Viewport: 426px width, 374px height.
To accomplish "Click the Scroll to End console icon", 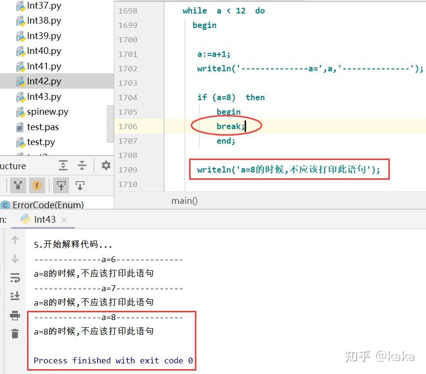I will point(15,296).
